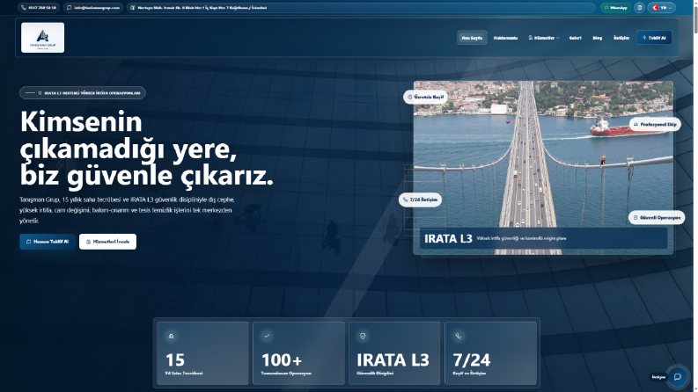Click phone icon in 7/24 card
698x392 pixels.
point(459,336)
